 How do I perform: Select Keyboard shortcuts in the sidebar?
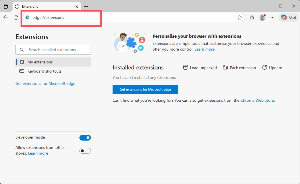click(44, 71)
